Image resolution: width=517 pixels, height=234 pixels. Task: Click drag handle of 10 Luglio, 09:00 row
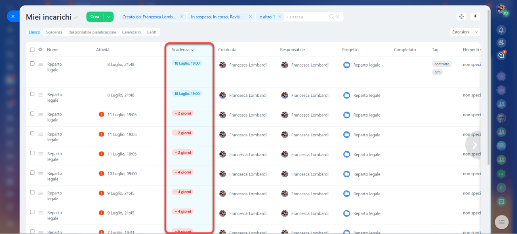click(x=40, y=173)
